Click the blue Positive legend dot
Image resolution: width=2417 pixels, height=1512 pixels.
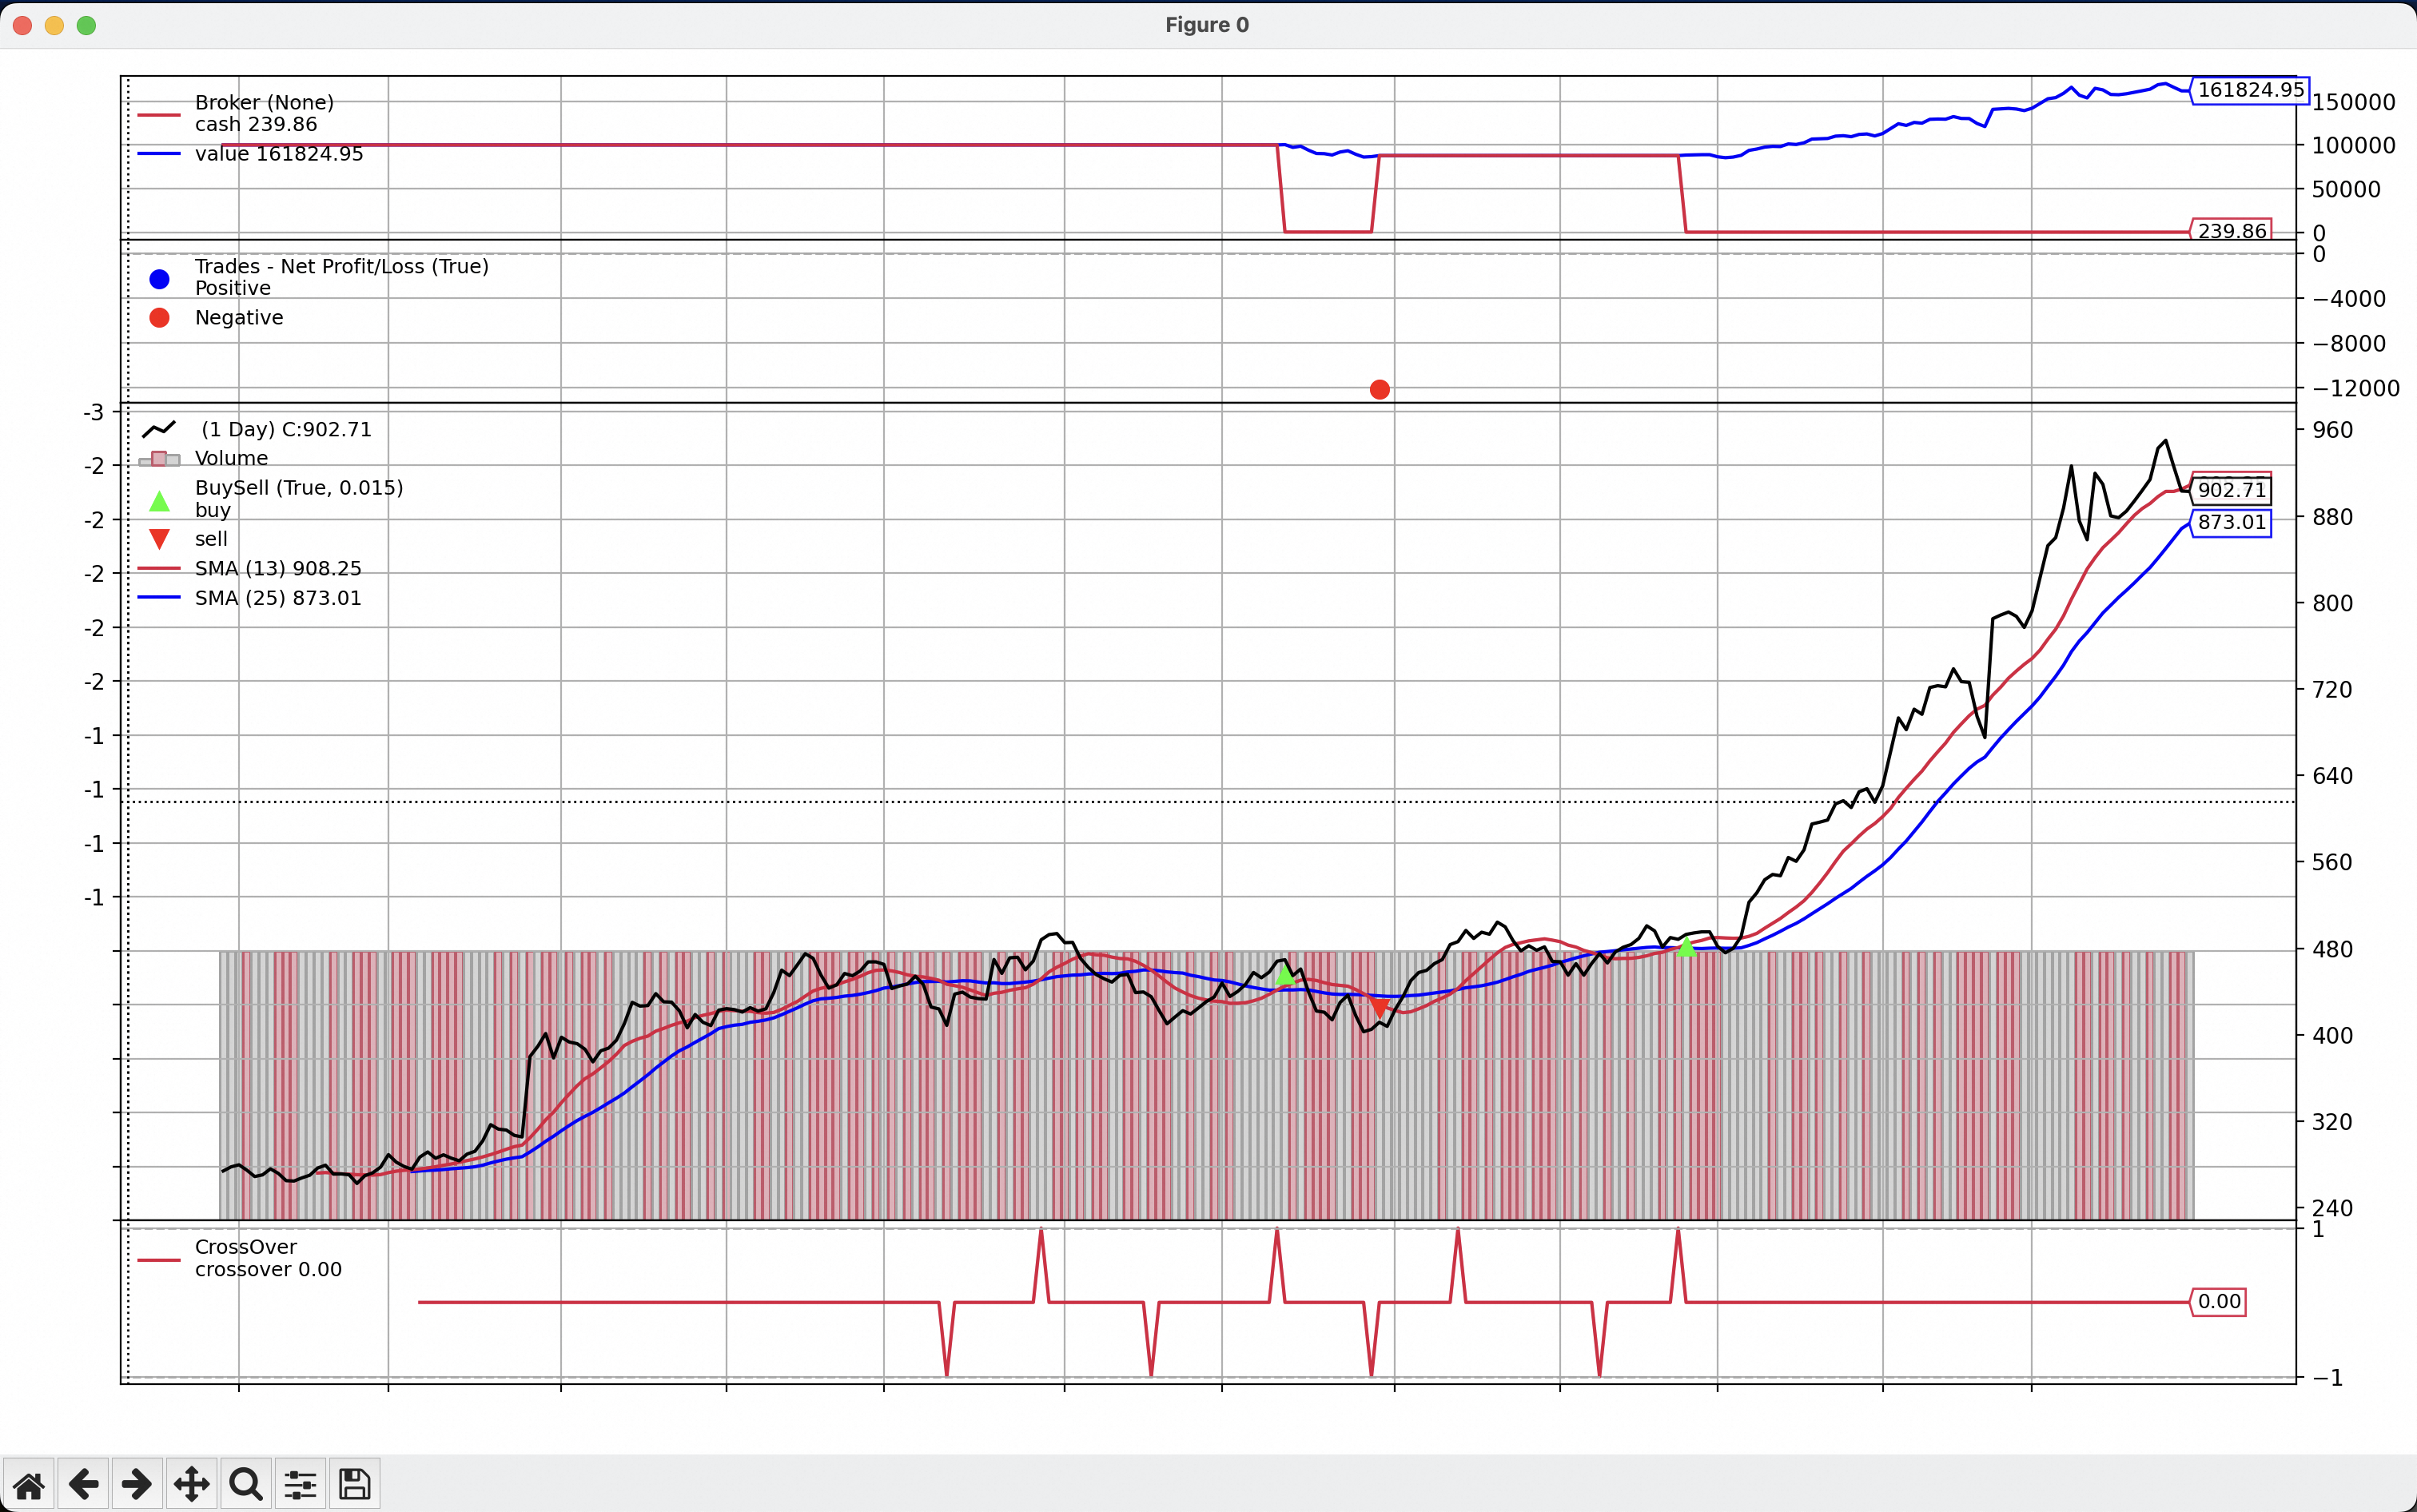(159, 279)
